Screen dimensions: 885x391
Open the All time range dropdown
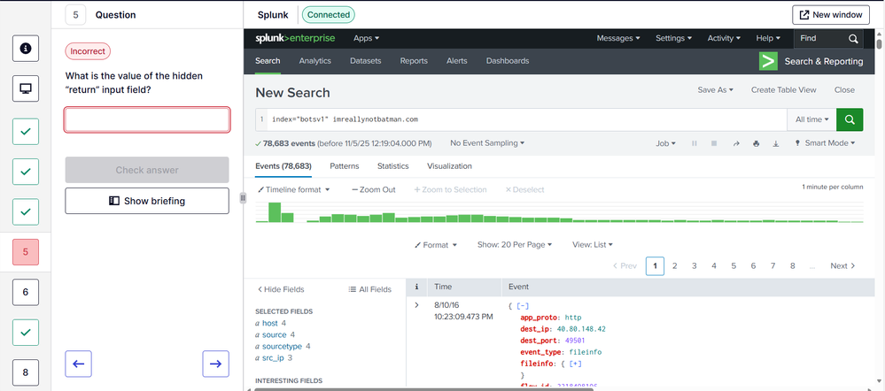pos(812,119)
